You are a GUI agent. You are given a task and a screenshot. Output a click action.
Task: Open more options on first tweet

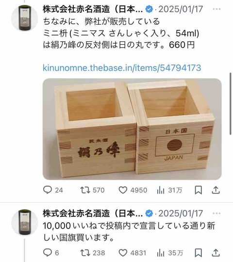point(216,9)
